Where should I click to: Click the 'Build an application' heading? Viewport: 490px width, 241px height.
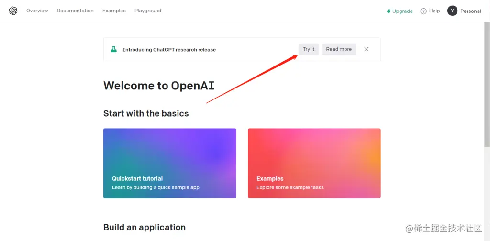pyautogui.click(x=145, y=227)
